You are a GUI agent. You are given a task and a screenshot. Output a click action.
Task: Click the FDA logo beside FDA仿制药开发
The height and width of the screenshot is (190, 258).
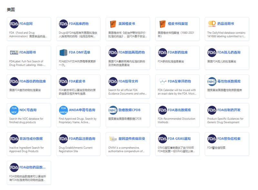pyautogui.click(x=212, y=110)
